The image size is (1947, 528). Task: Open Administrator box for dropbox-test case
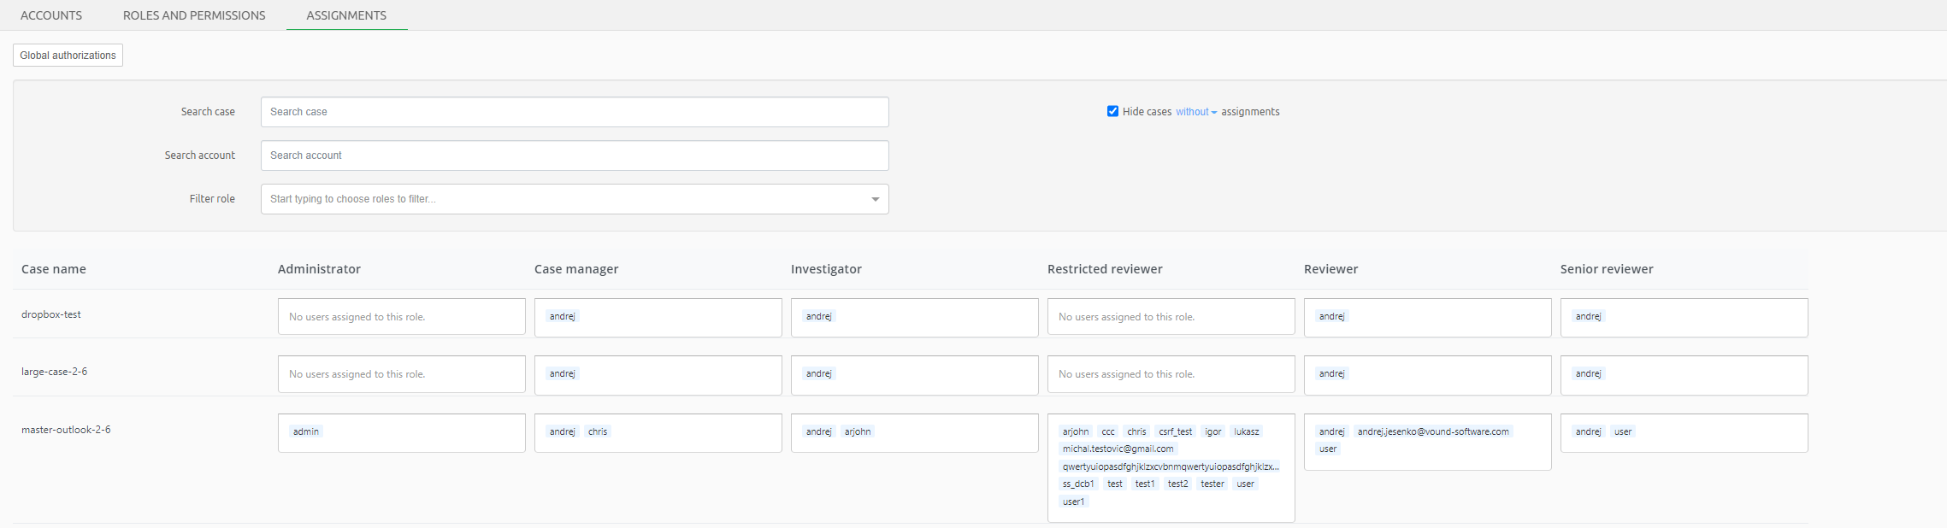pyautogui.click(x=401, y=317)
